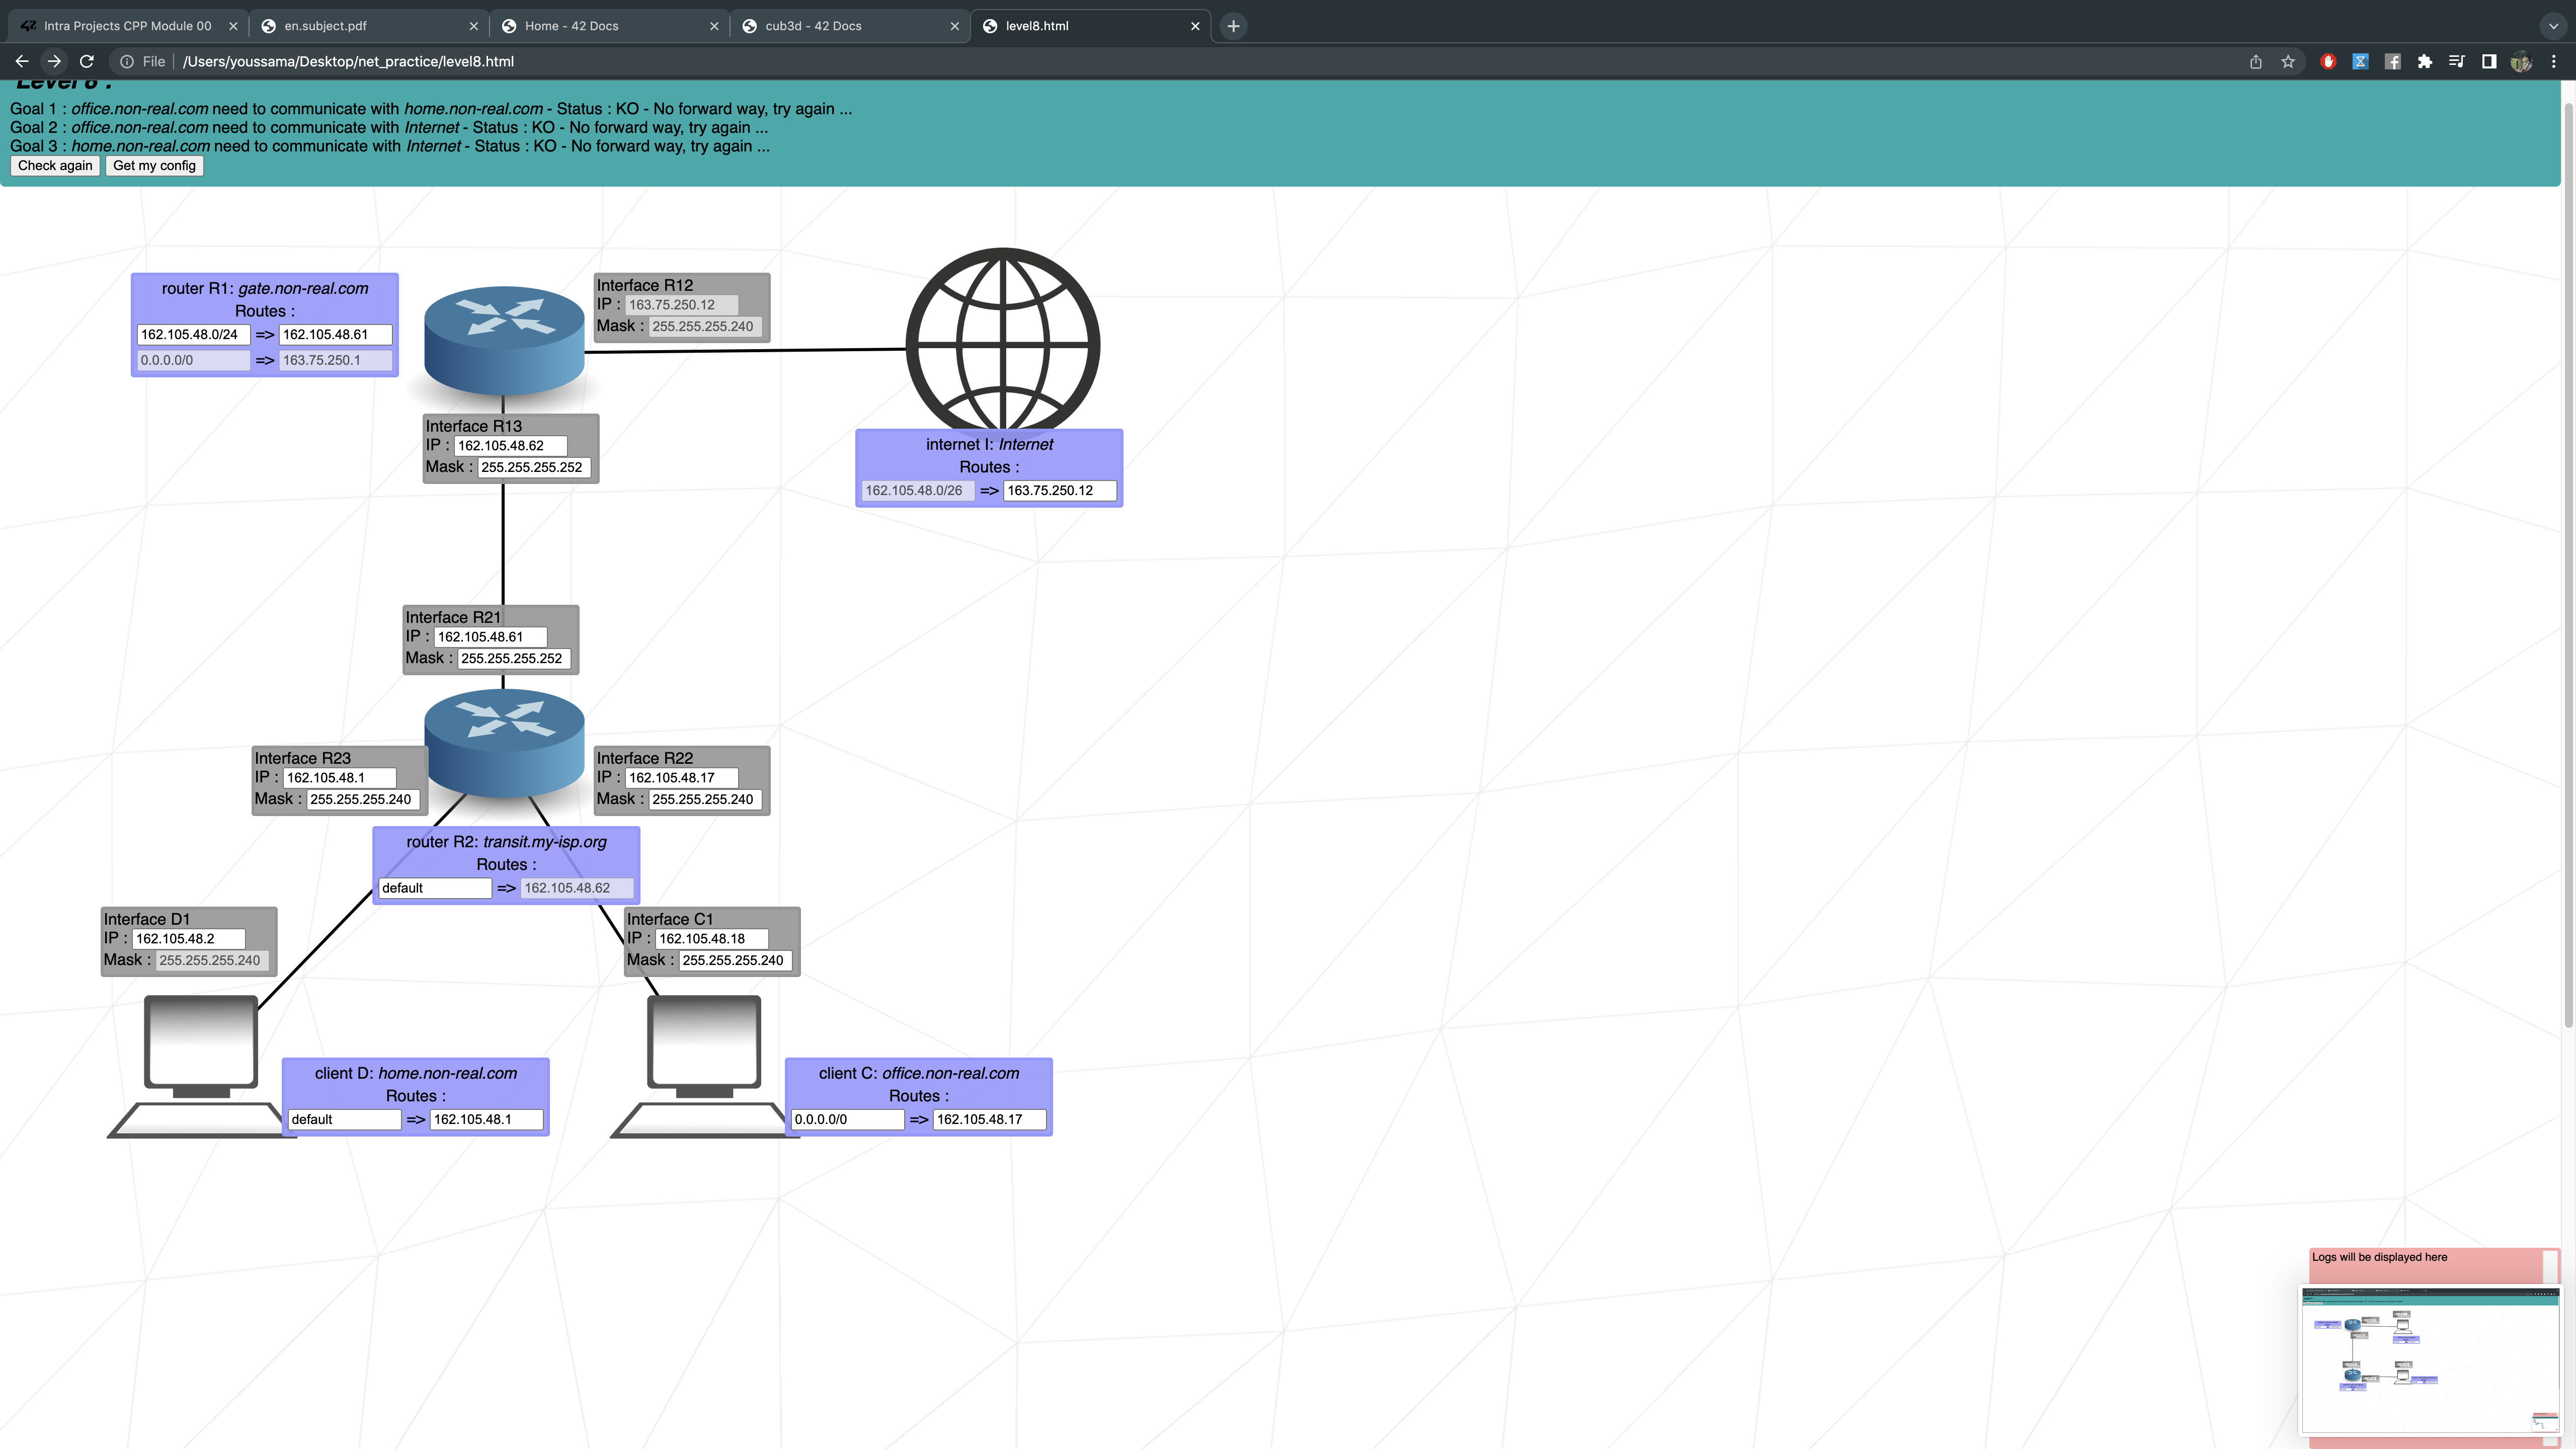Edit Interface R23 mask field

[x=363, y=799]
